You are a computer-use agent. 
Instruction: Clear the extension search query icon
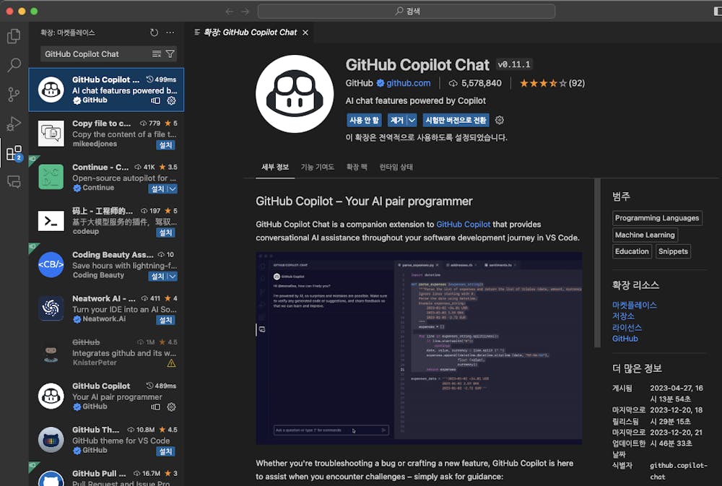156,53
